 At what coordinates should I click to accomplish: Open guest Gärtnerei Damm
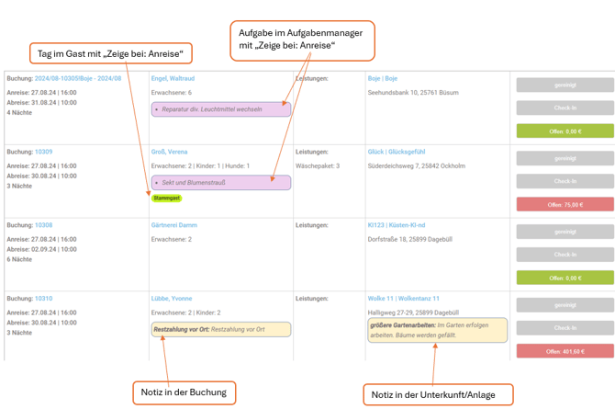pos(174,225)
